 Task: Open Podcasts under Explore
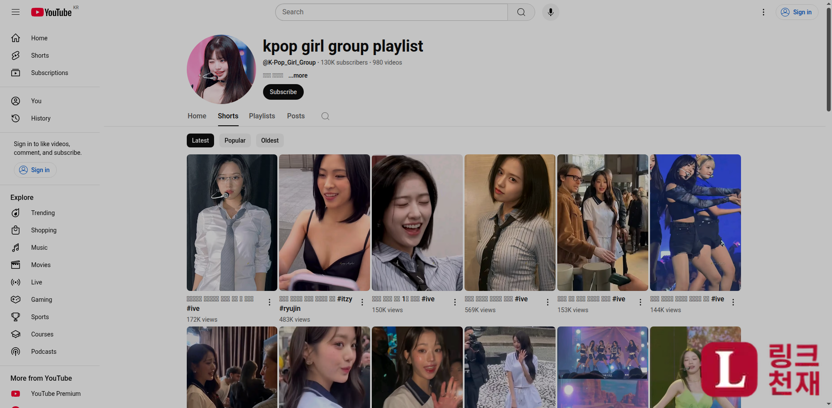tap(50, 352)
